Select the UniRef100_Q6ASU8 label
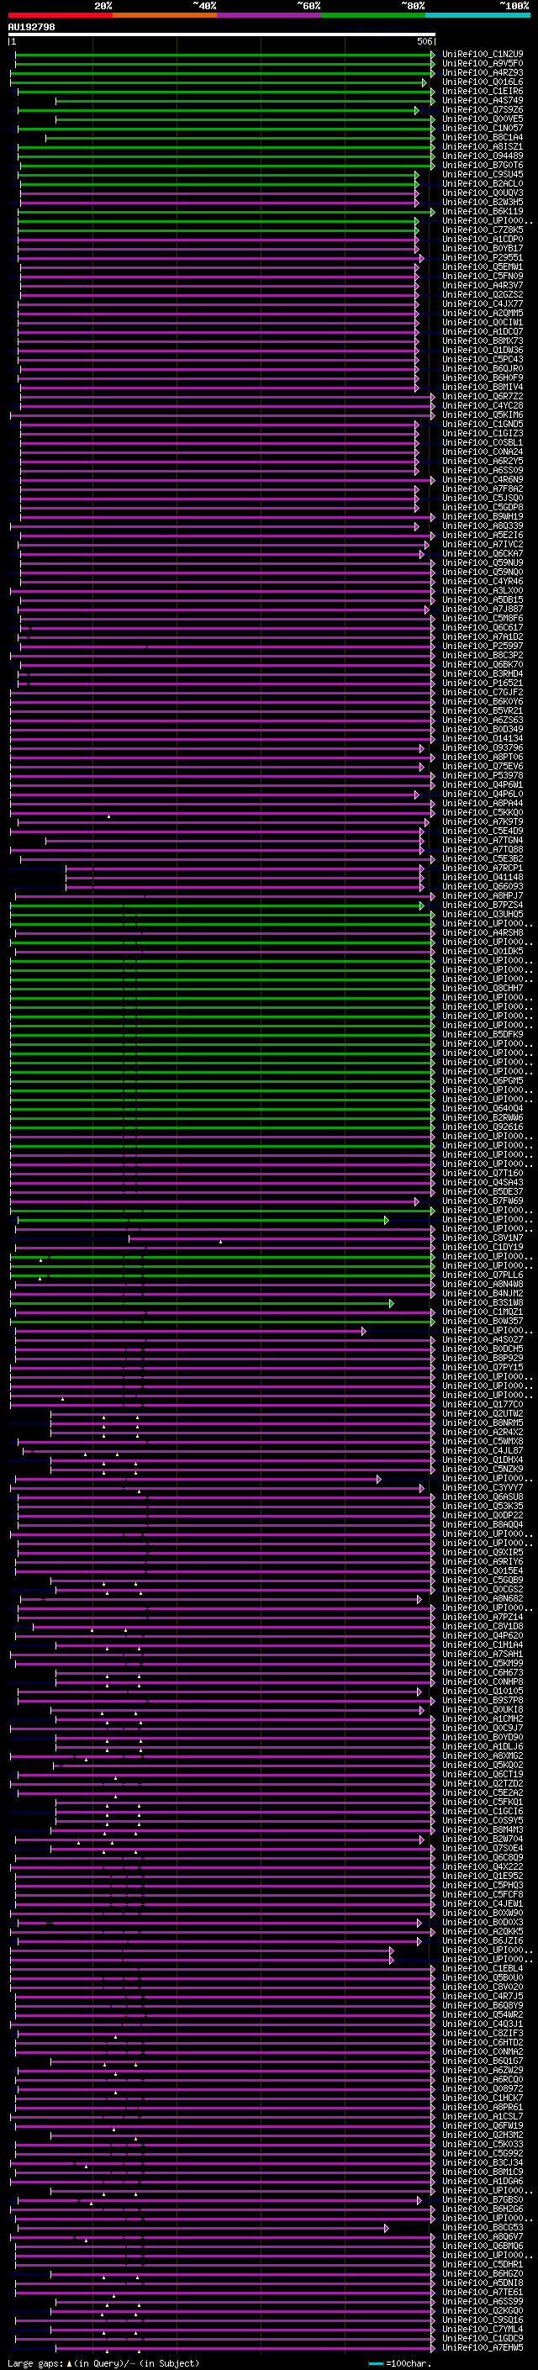The height and width of the screenshot is (2370, 538). pos(483,1496)
